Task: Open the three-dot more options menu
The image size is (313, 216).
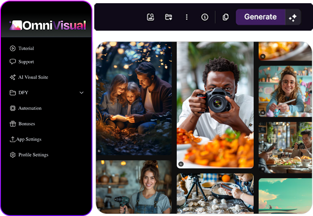Action: tap(187, 17)
